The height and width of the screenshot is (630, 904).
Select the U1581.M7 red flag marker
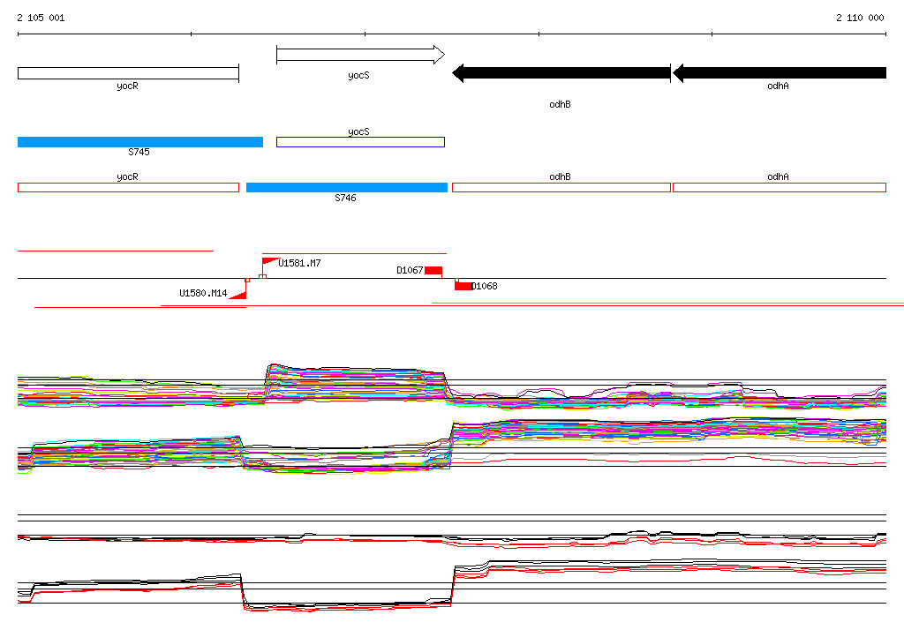tap(270, 264)
